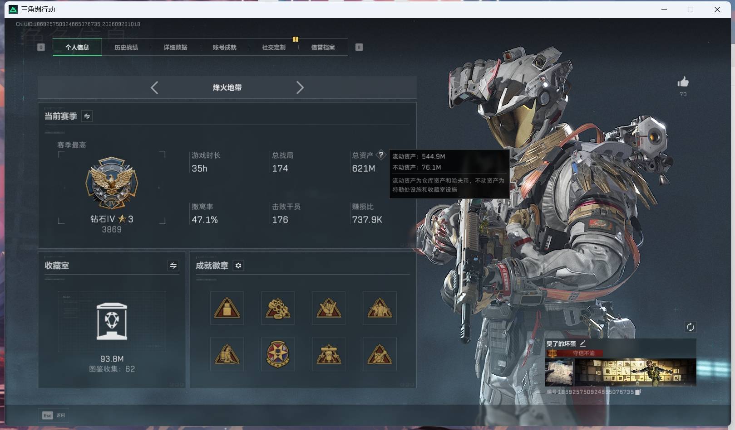
Task: Switch to previous mode with left arrow
Action: point(154,87)
